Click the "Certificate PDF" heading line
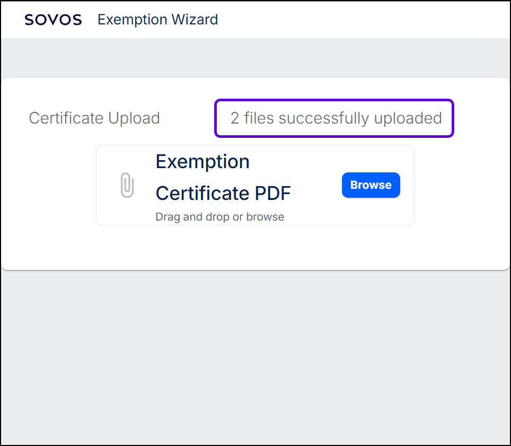This screenshot has height=446, width=511. [x=223, y=193]
